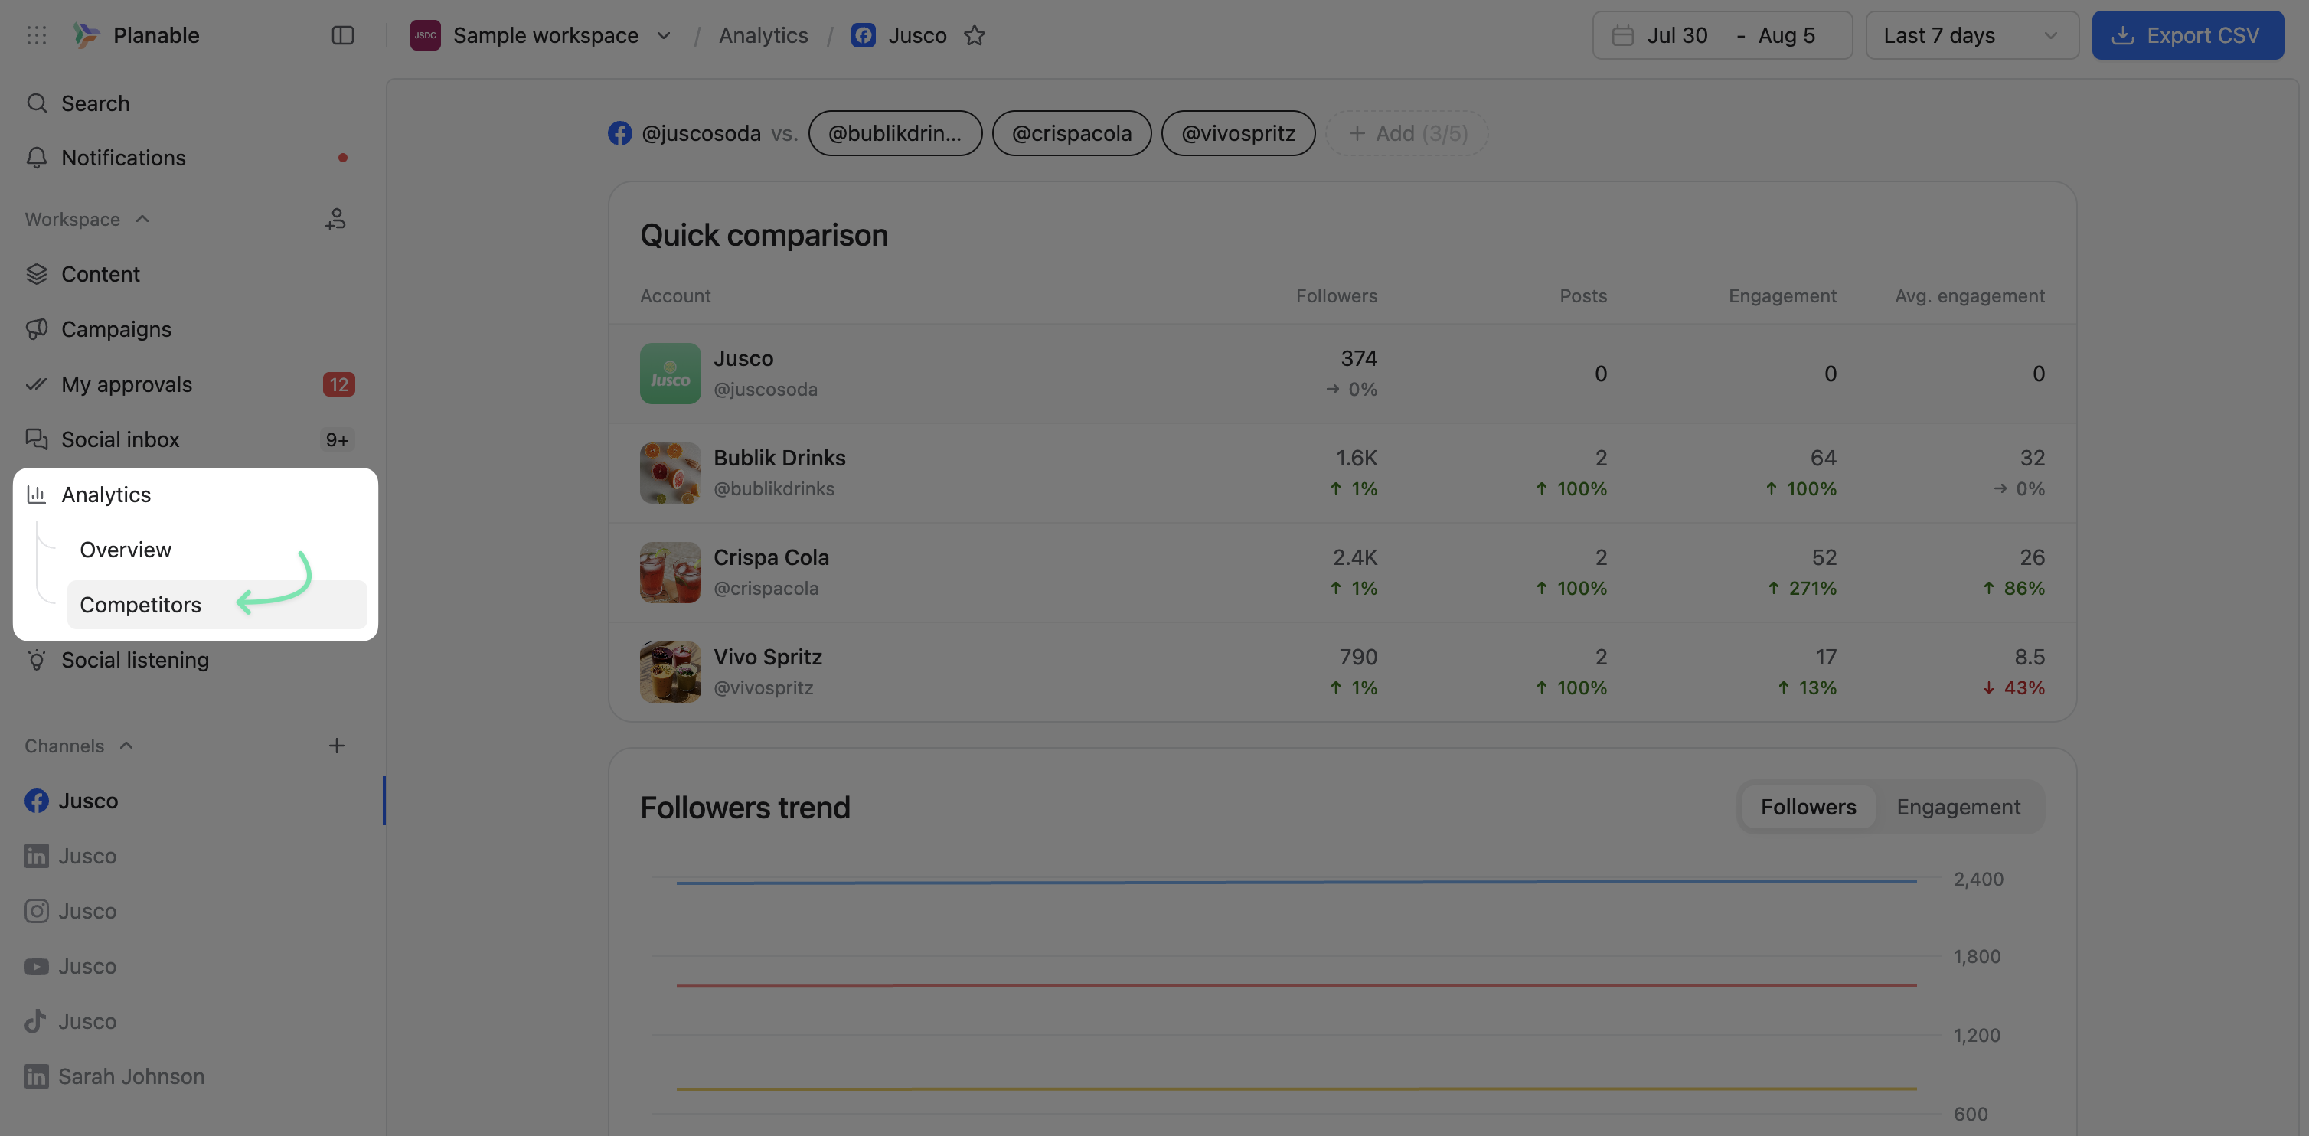Click the Crispa Cola thumbnail

(x=670, y=572)
